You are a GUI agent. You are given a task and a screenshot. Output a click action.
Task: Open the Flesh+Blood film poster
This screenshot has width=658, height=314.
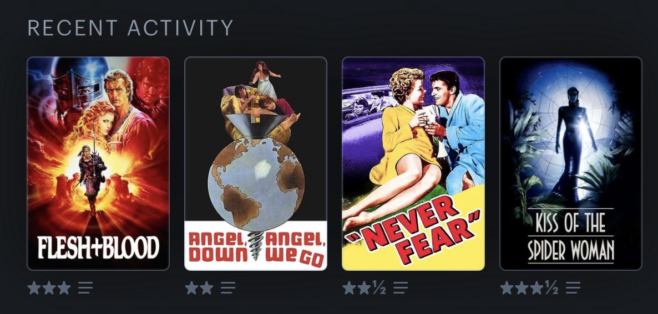(98, 164)
